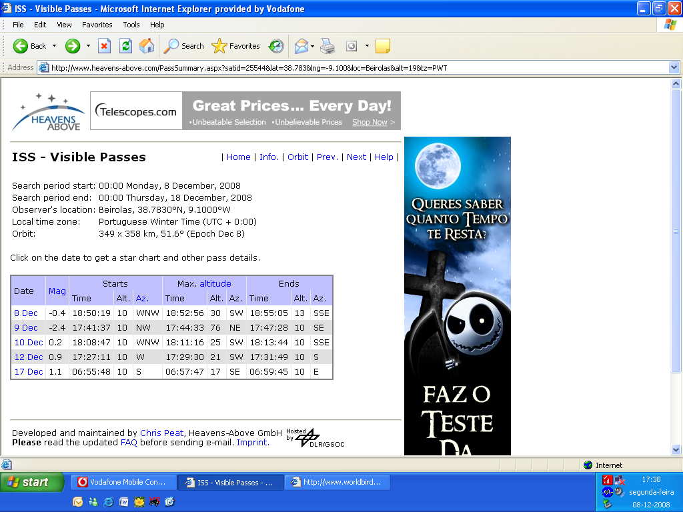Click the green Forward arrow button

(x=73, y=46)
